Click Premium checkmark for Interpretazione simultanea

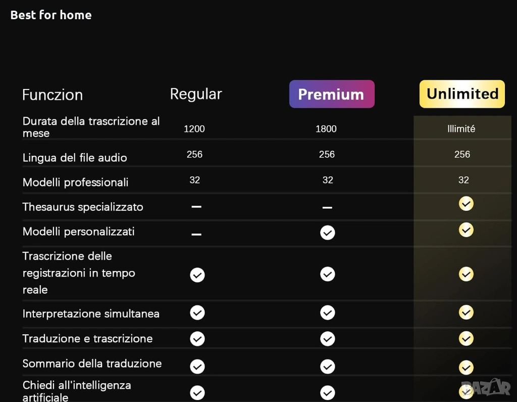pos(328,313)
